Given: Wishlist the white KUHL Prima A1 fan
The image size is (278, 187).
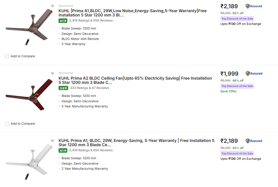Looking at the screenshot, I should pos(53,141).
